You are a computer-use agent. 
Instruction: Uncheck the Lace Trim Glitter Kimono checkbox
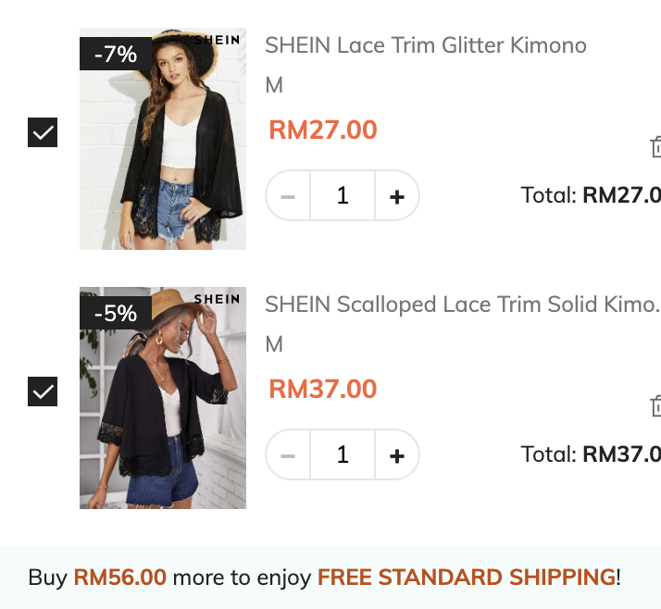(44, 133)
